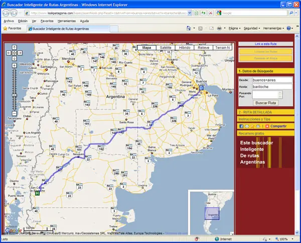Click the favorites star share icon

(252, 126)
